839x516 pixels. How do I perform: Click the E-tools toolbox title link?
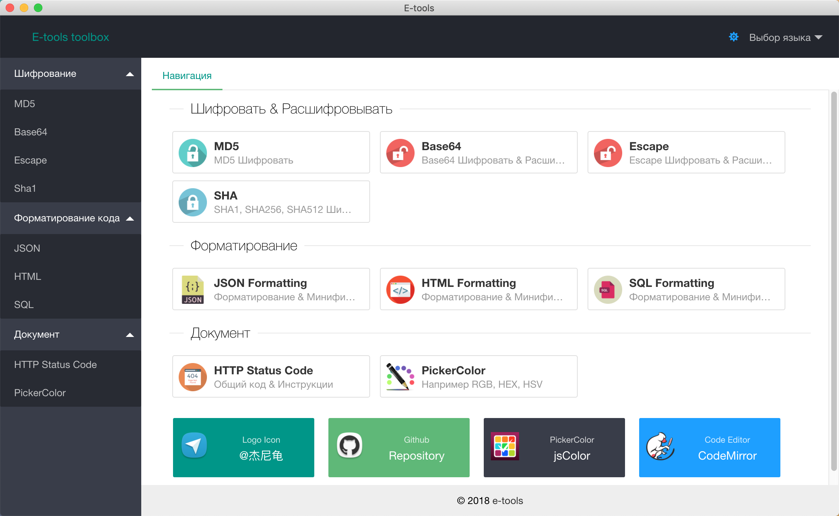click(70, 37)
